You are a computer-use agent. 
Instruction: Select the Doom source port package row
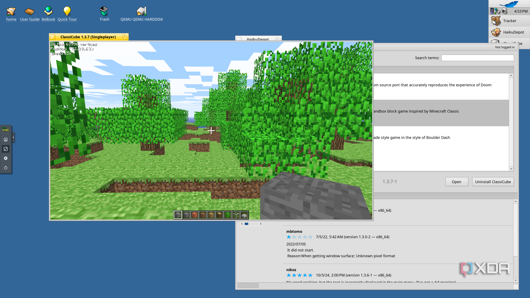tap(441, 86)
